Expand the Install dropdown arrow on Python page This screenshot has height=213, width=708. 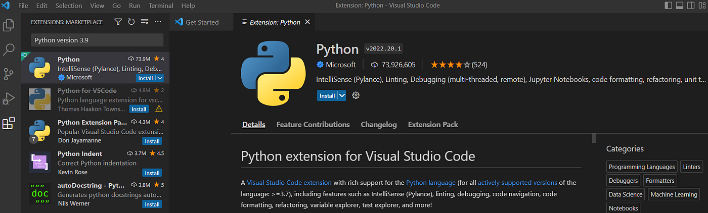pyautogui.click(x=342, y=95)
